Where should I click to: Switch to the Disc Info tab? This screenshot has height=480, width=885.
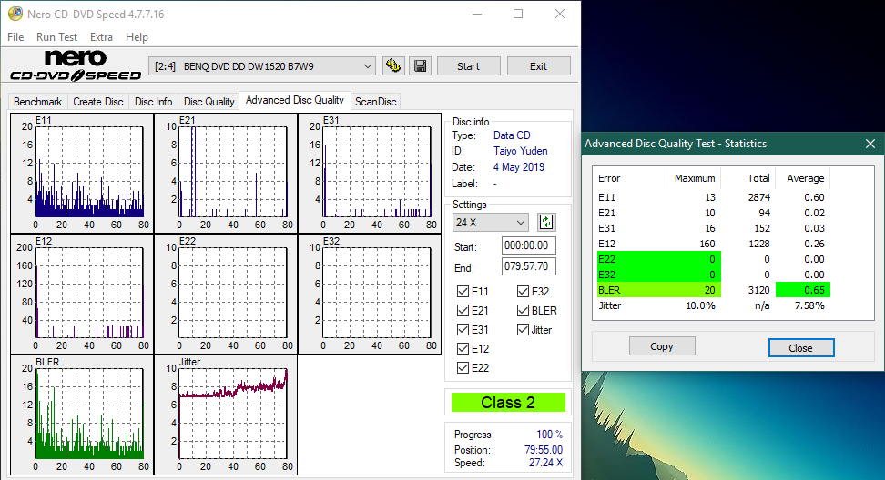154,102
